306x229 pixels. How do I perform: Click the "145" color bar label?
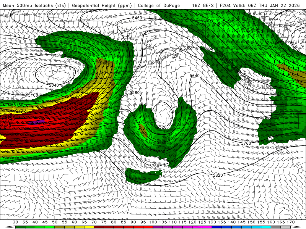click(241, 222)
